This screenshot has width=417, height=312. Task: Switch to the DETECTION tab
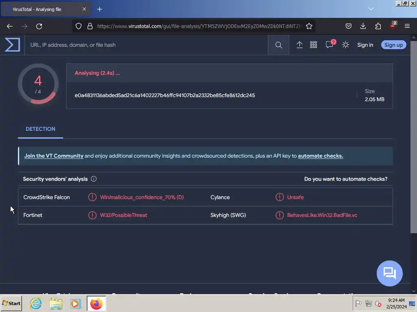[x=40, y=129]
